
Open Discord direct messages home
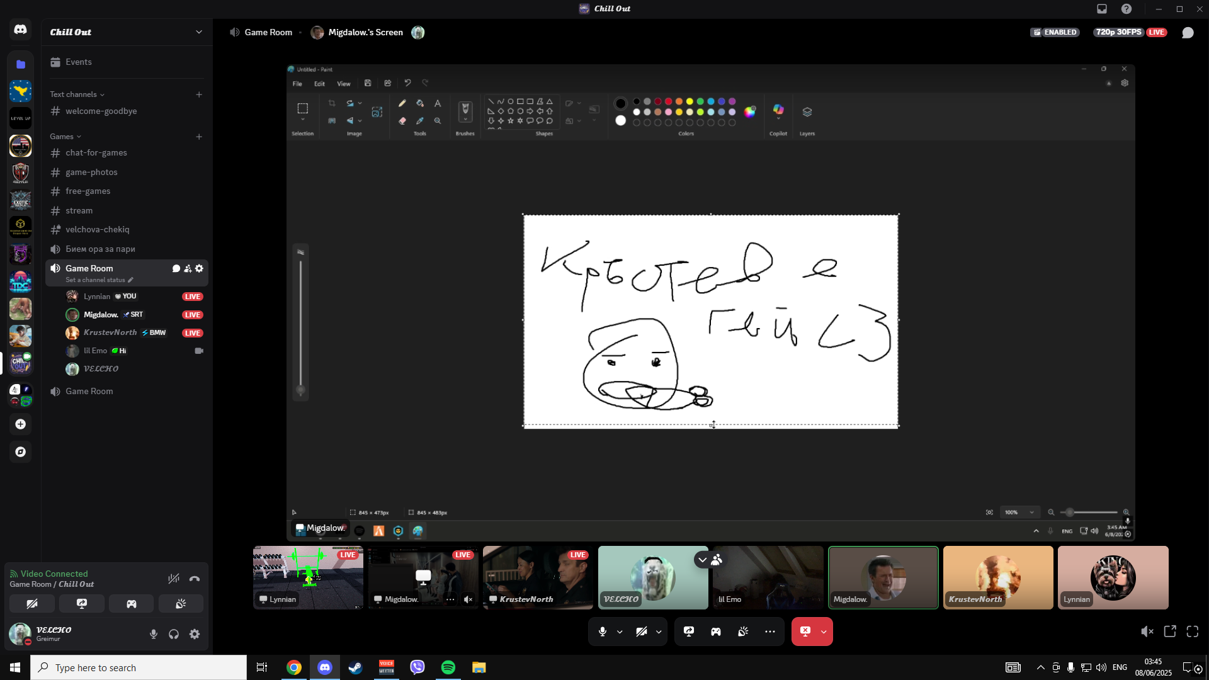[x=20, y=30]
